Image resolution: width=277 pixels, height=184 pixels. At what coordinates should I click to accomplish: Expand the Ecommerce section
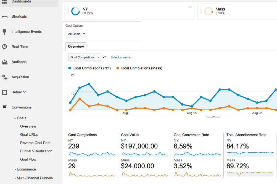click(x=15, y=169)
